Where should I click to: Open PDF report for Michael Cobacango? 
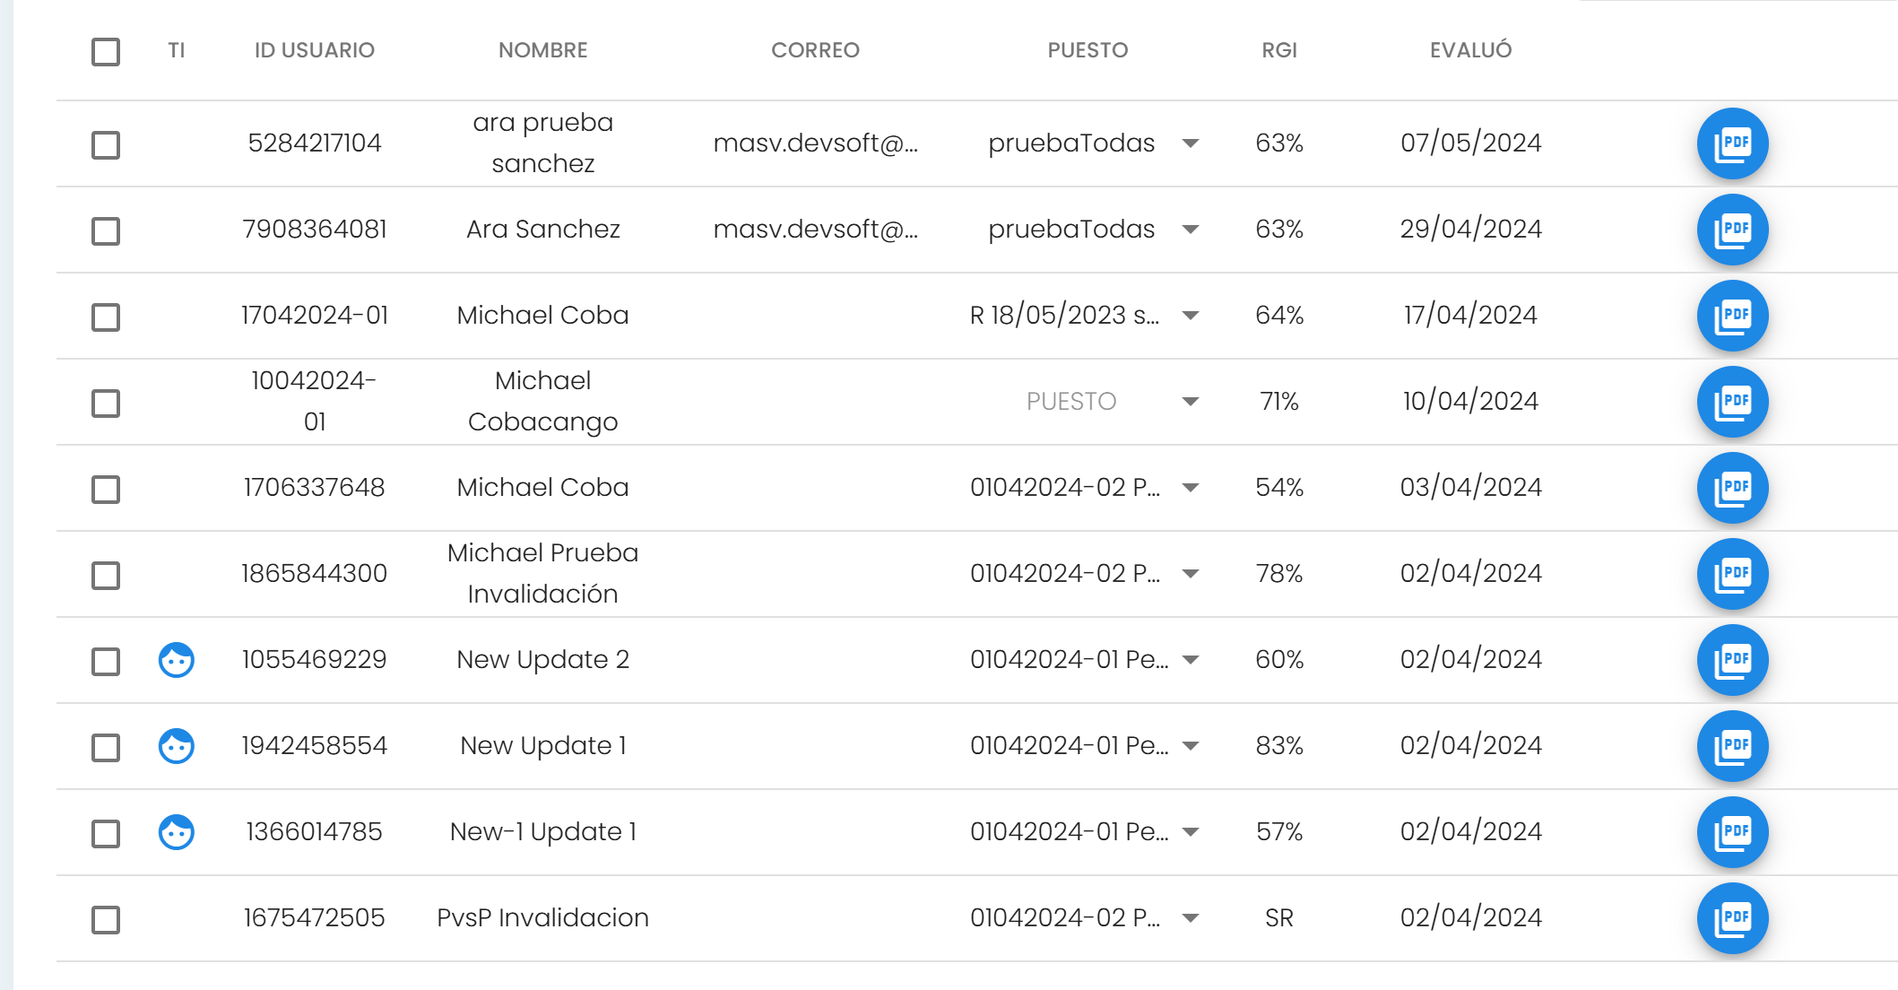coord(1732,402)
